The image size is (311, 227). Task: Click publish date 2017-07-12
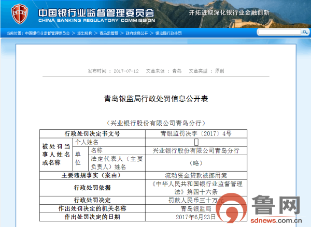(x=126, y=71)
